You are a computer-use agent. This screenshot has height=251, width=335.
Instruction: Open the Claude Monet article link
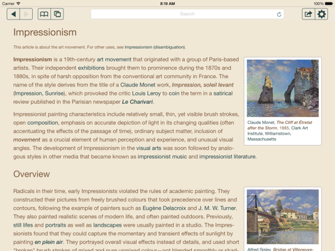click(137, 85)
